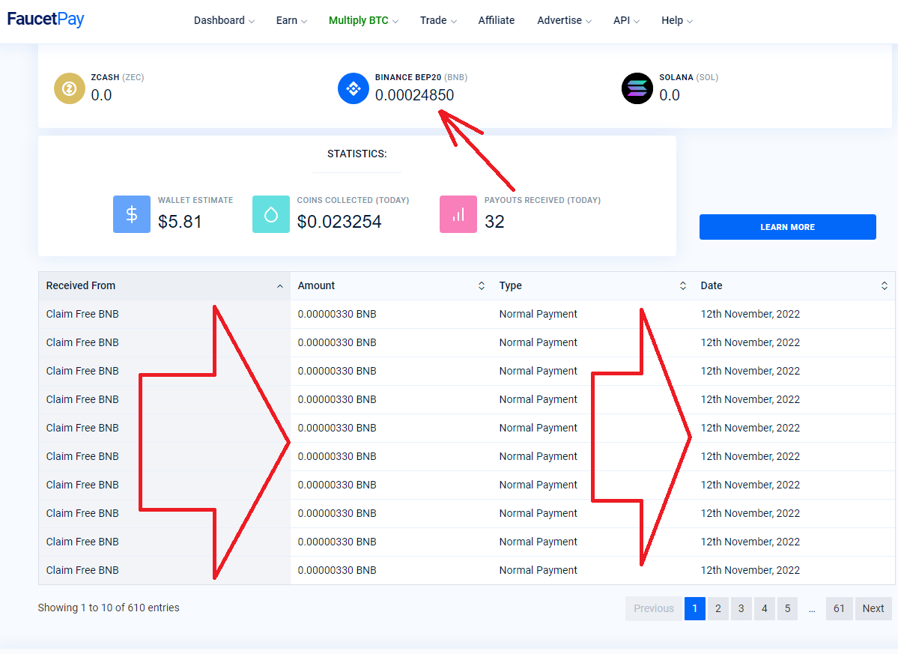
Task: Go to pagination page 2
Action: click(x=718, y=609)
